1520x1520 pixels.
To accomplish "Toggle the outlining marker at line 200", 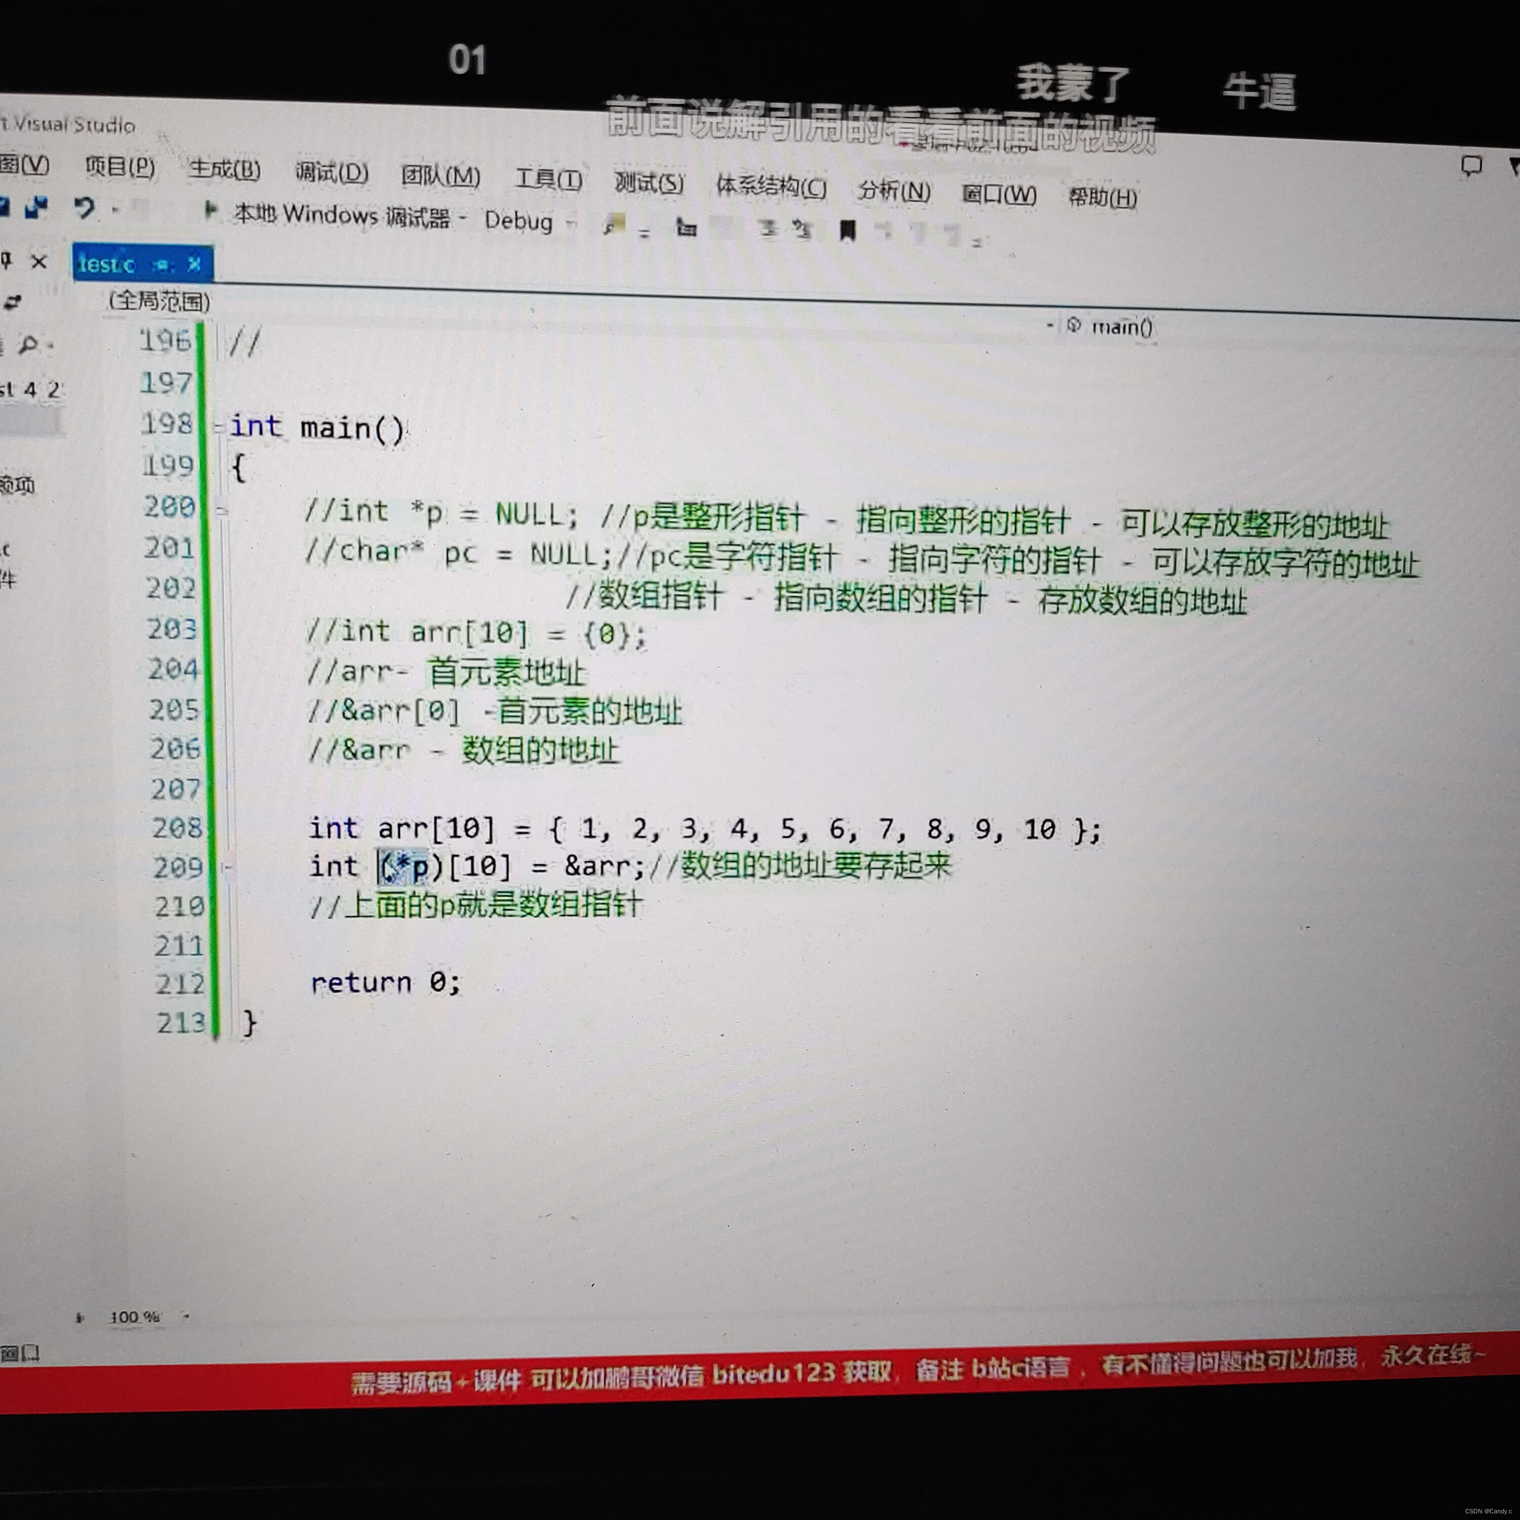I will pos(222,511).
